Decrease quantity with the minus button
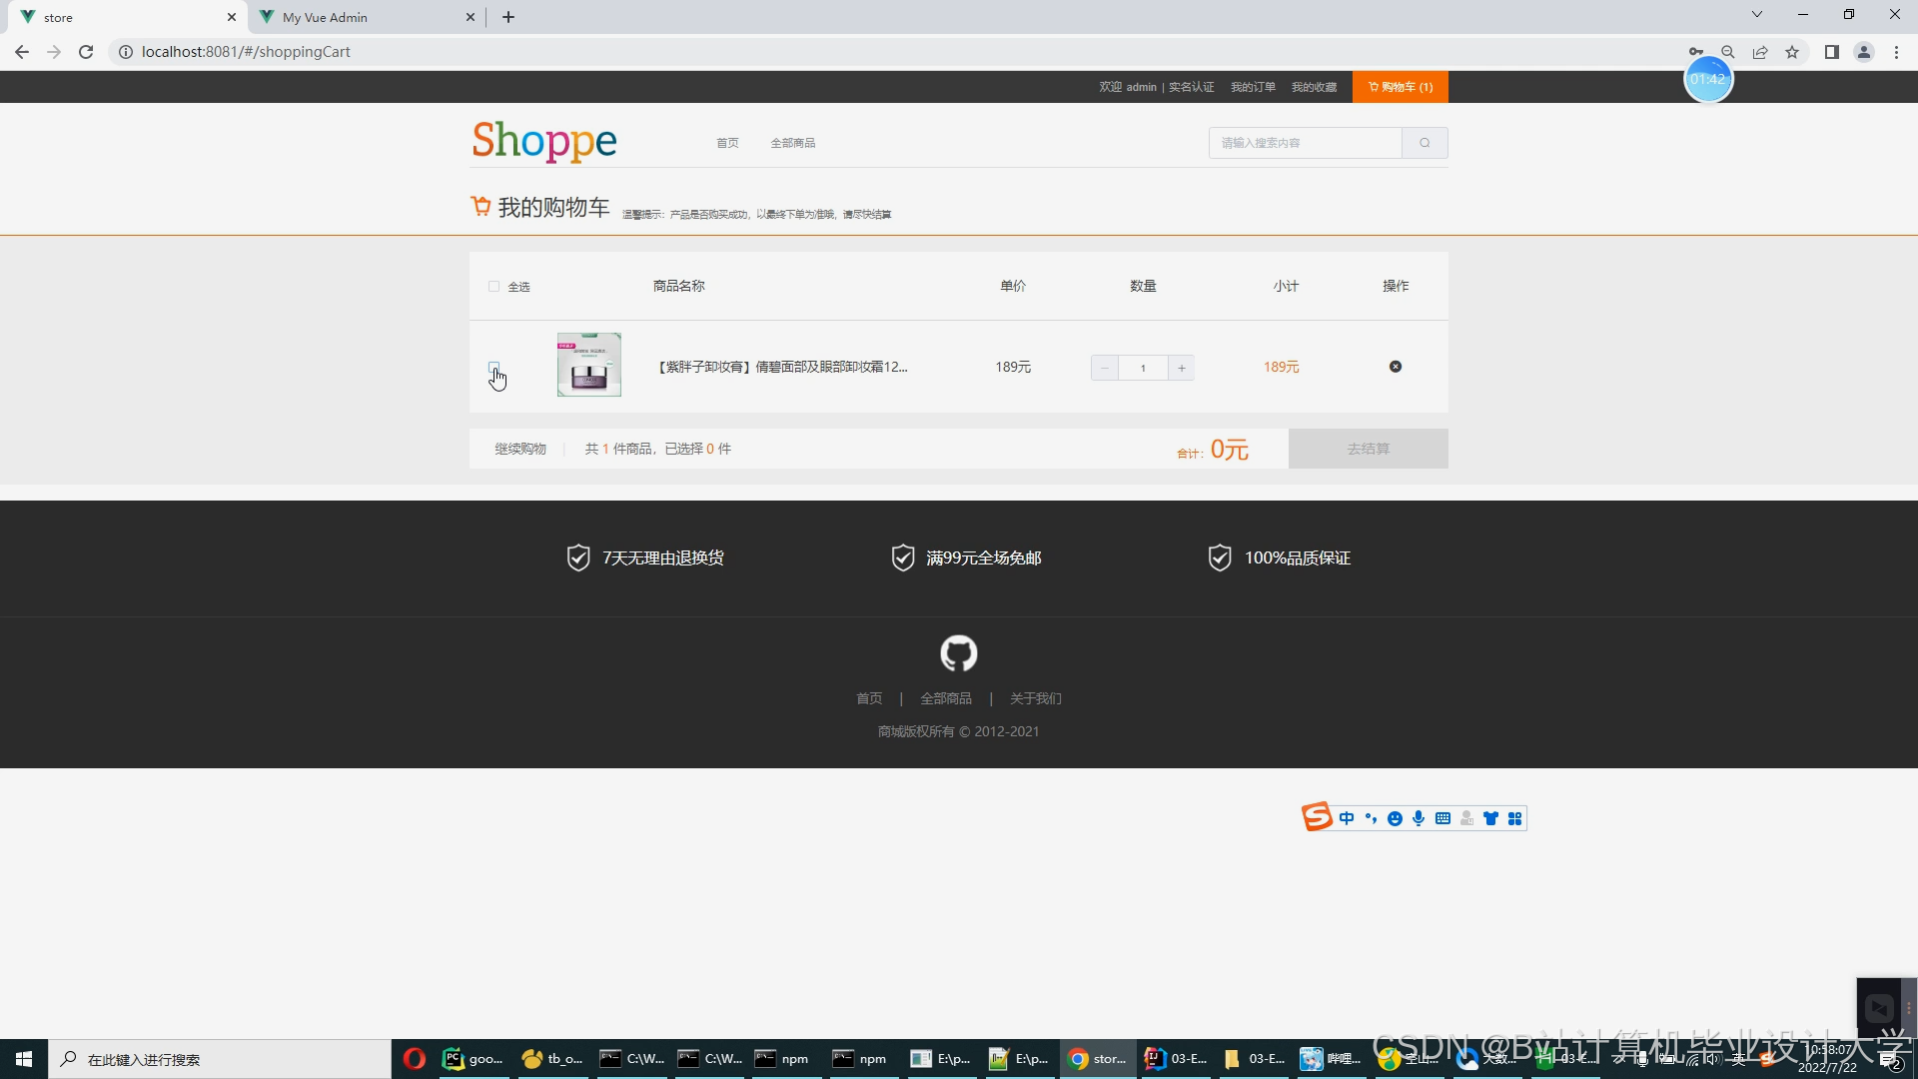The width and height of the screenshot is (1918, 1079). pyautogui.click(x=1104, y=368)
